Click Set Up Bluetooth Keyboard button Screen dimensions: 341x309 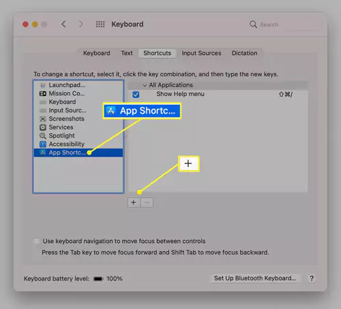(x=255, y=278)
